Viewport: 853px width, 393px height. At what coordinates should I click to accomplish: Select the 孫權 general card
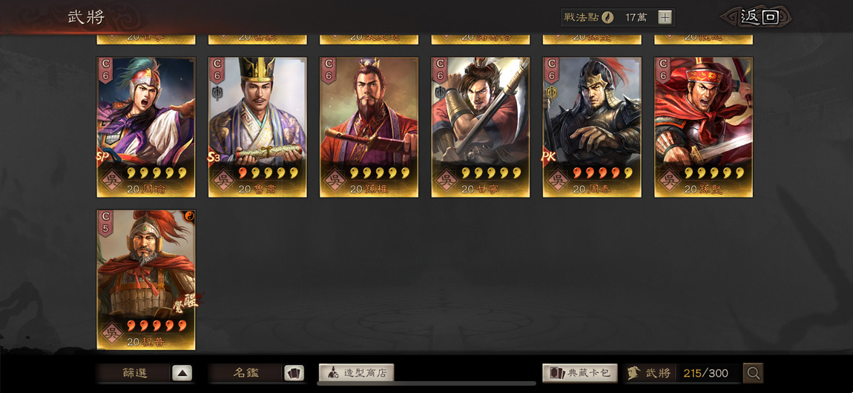coord(369,127)
